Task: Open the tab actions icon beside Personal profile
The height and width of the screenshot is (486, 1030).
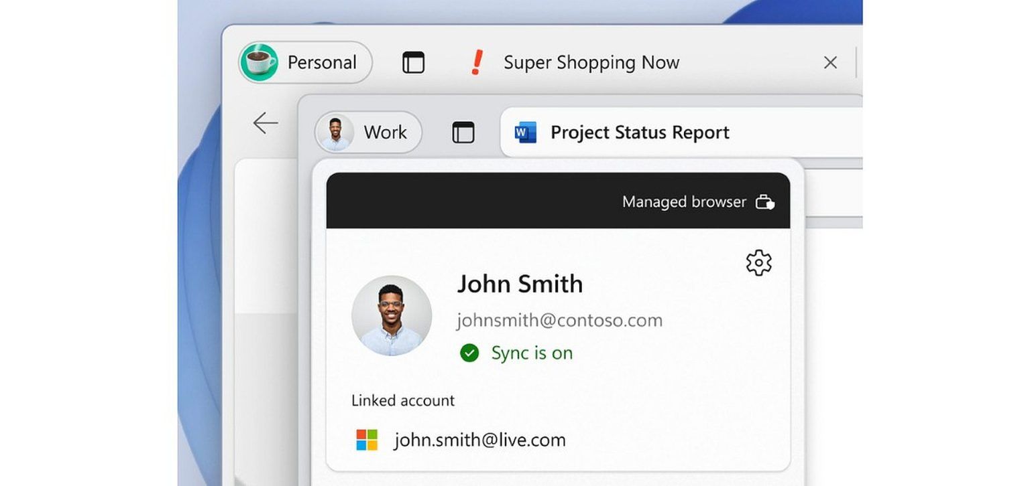Action: [413, 62]
